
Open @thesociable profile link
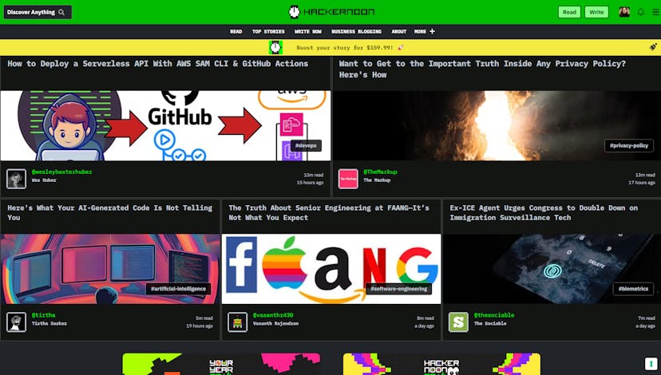click(x=494, y=315)
